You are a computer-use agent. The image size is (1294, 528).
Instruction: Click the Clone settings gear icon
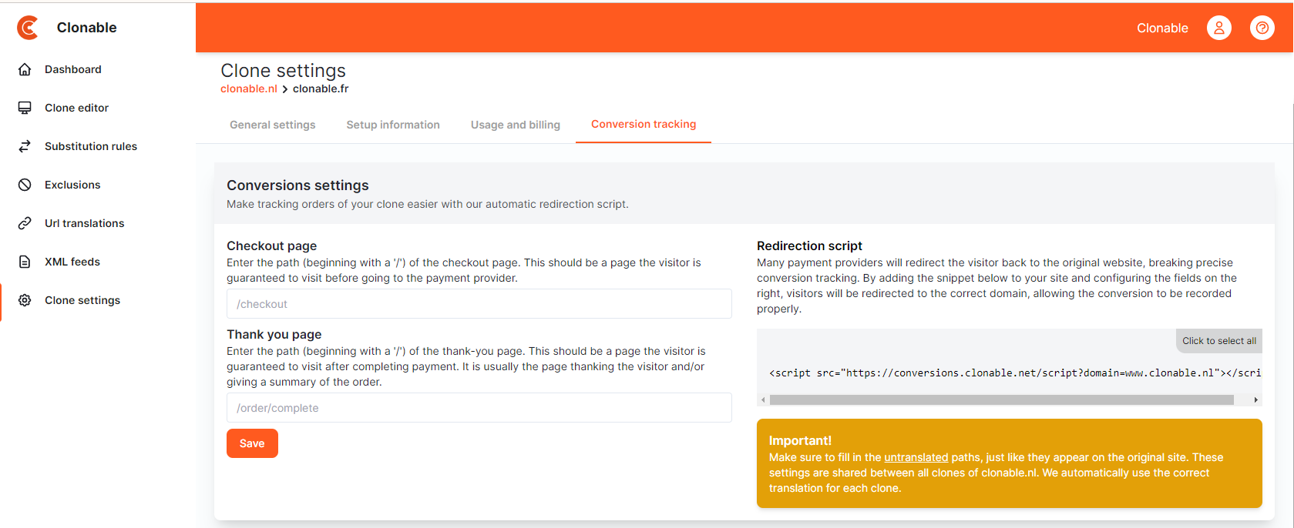25,300
